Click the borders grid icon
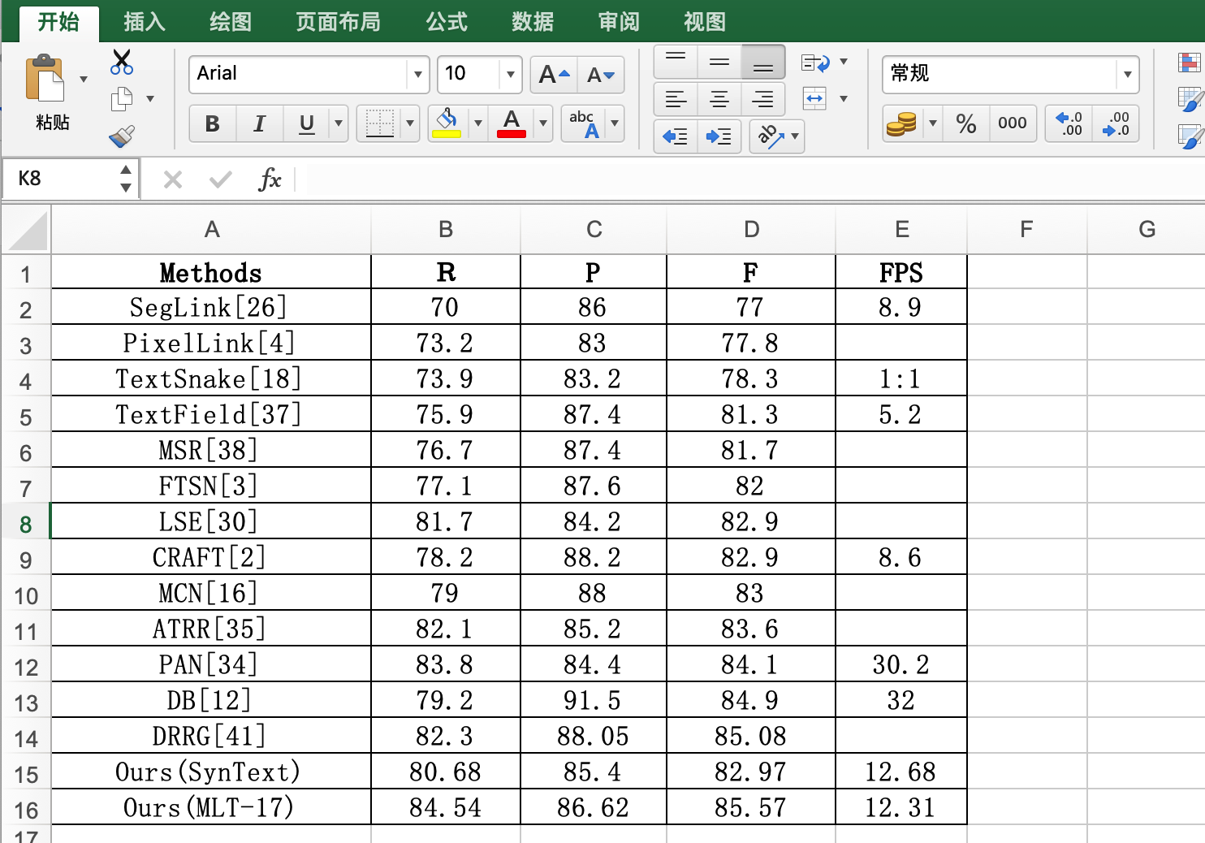Screen dimensions: 1205x843 coord(378,123)
